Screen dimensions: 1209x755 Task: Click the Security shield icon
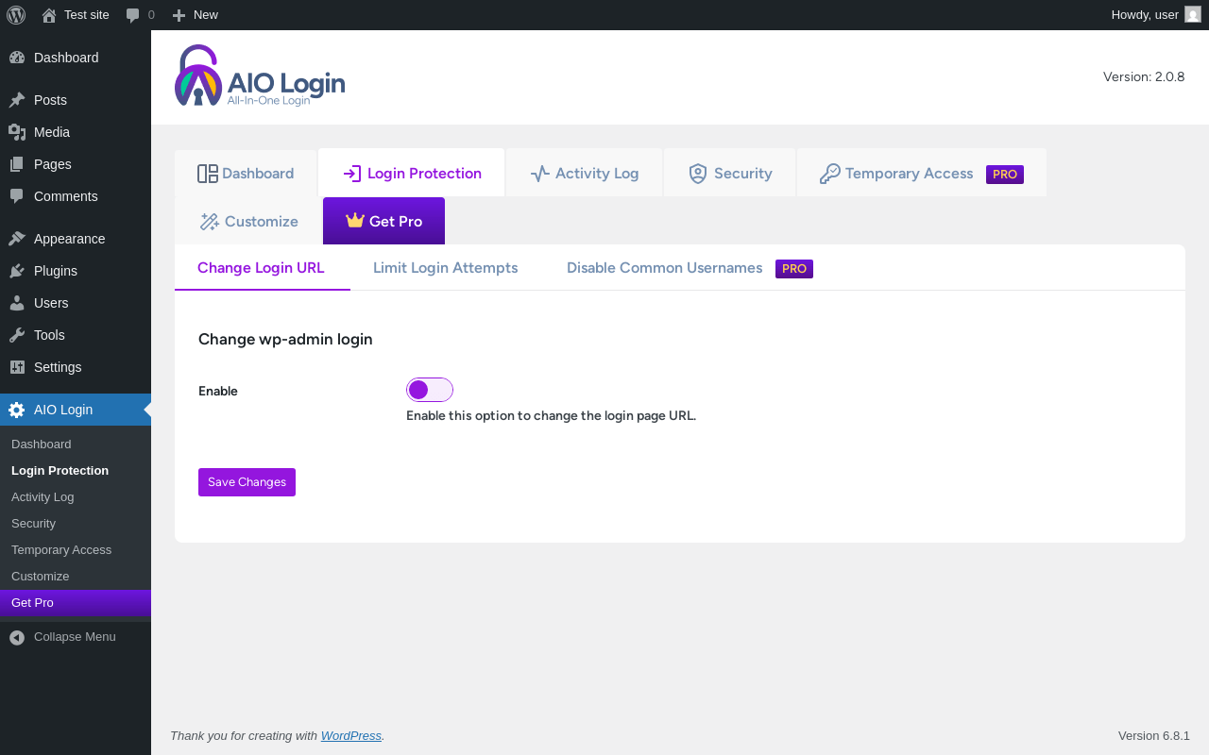coord(698,174)
